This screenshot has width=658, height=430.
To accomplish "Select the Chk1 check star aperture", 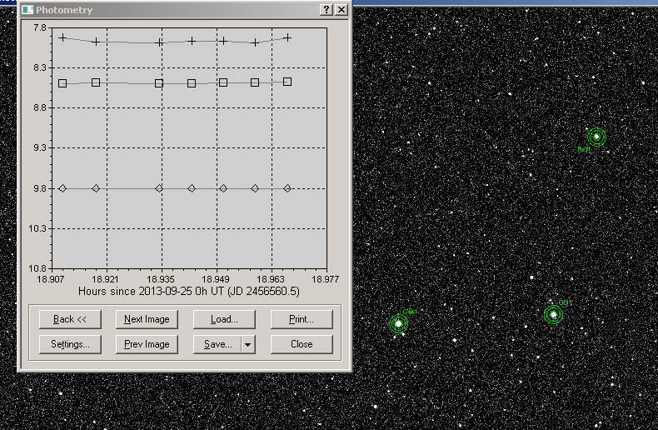I will 398,324.
